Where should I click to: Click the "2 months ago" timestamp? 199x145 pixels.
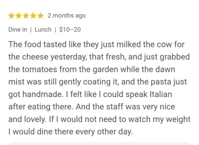pyautogui.click(x=66, y=16)
